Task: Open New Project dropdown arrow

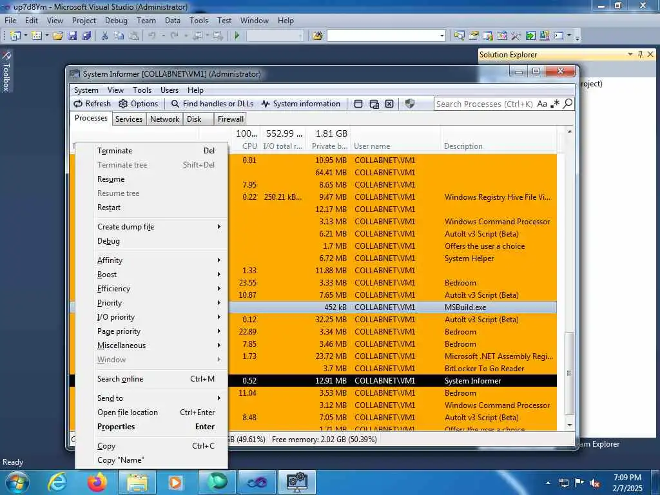Action: tap(25, 36)
